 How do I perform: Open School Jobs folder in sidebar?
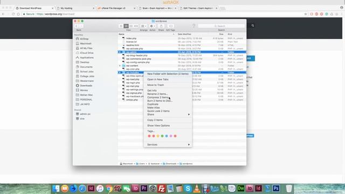pyautogui.click(x=87, y=72)
